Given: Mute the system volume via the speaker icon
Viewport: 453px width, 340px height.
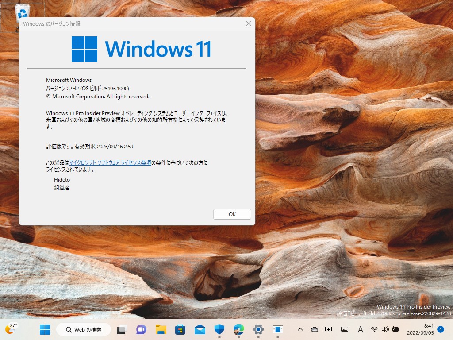Looking at the screenshot, I should [x=385, y=329].
